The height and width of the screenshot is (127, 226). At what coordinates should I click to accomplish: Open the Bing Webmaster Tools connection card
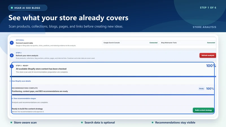[x=188, y=43]
